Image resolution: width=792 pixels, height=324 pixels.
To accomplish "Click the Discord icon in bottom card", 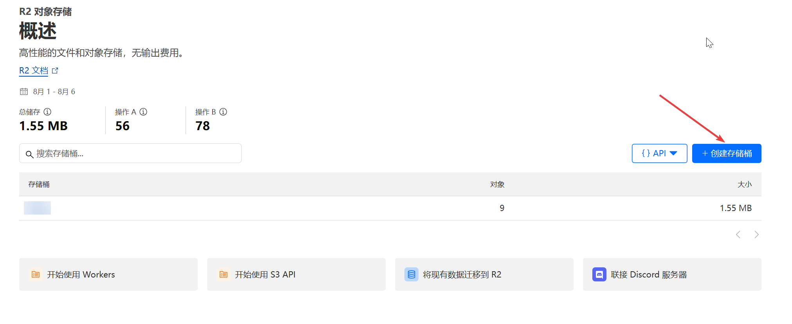I will 599,274.
